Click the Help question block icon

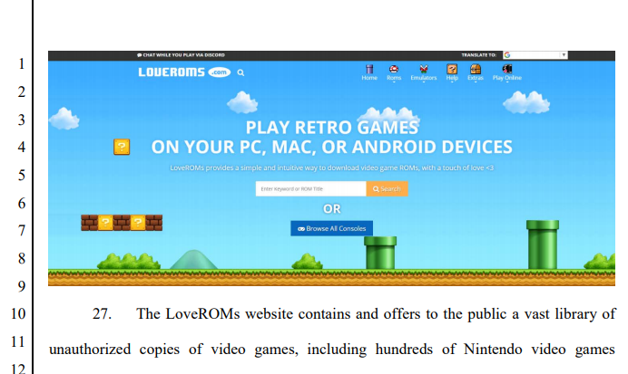pyautogui.click(x=452, y=69)
